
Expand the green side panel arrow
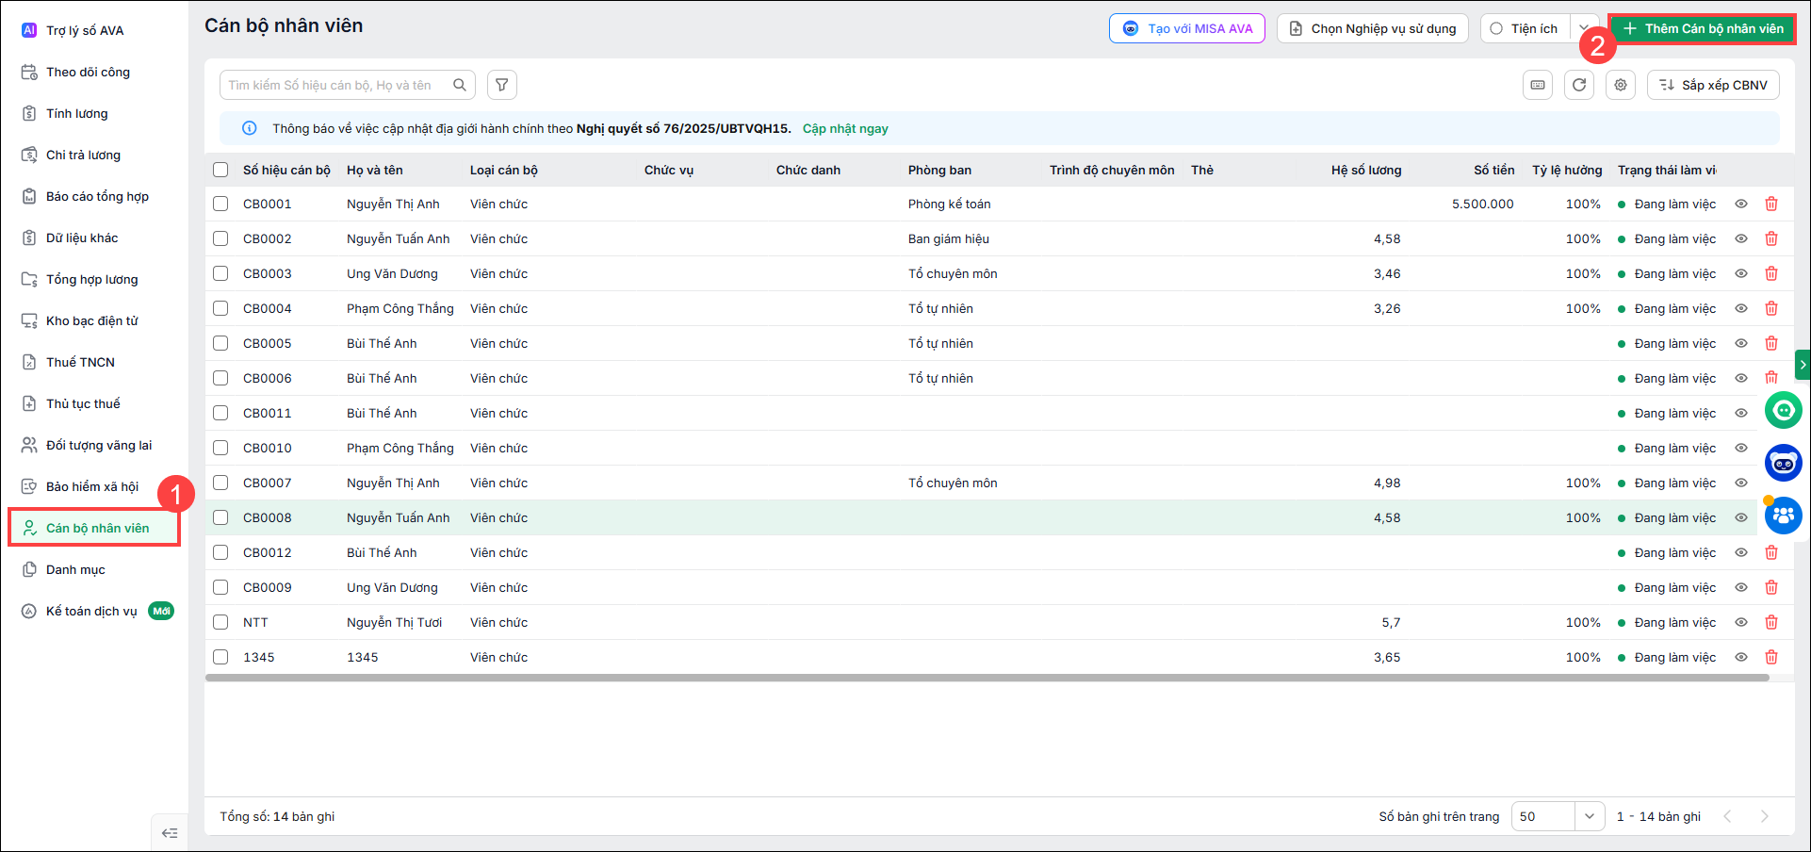[1803, 364]
